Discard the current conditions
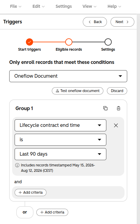 [117, 91]
